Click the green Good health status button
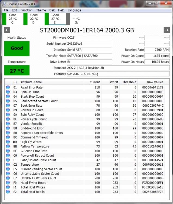Image resolution: width=173 pixels, height=204 pixels. (17, 49)
